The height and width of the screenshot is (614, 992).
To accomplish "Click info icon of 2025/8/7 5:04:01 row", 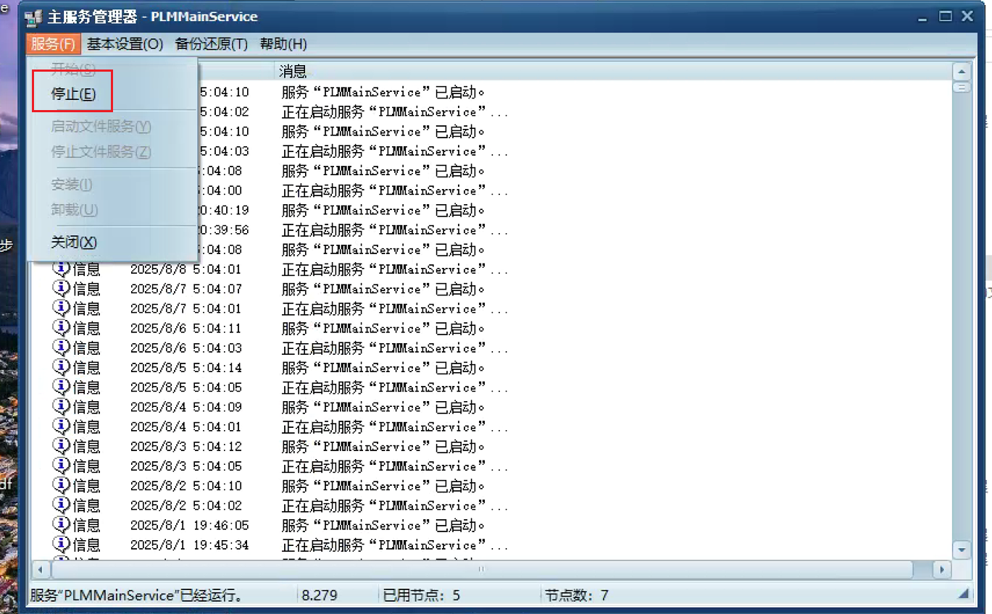I will (62, 308).
